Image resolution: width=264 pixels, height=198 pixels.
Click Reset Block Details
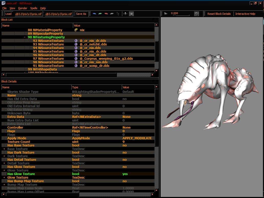click(219, 14)
